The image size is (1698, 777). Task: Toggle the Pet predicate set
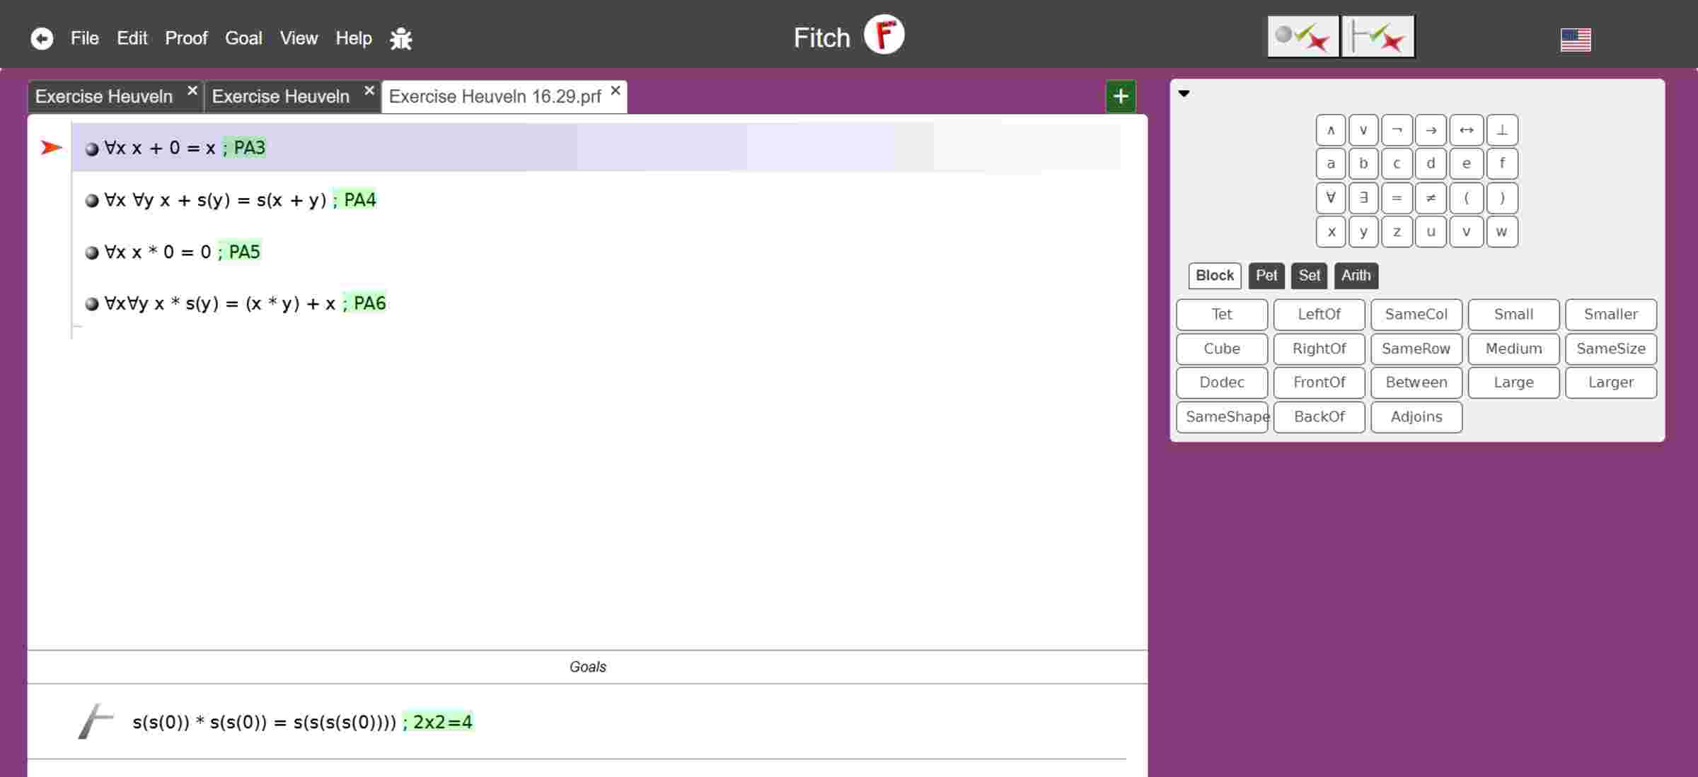pos(1266,276)
